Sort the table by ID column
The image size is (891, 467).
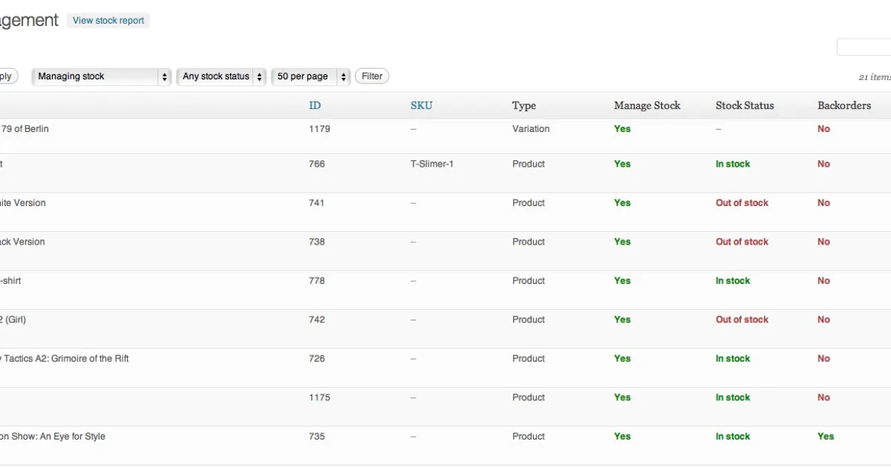coord(315,105)
